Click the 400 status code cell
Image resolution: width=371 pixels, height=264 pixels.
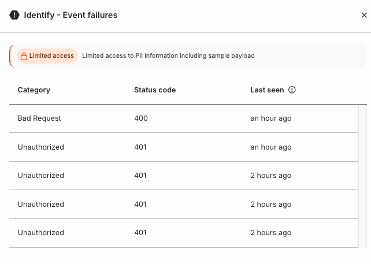(x=141, y=118)
